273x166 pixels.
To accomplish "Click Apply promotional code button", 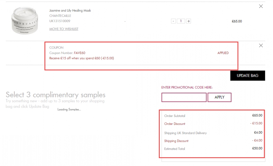I will [219, 97].
